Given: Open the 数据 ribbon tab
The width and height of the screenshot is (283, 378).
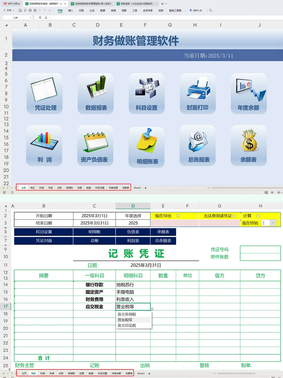Looking at the screenshot, I should click(x=103, y=10).
